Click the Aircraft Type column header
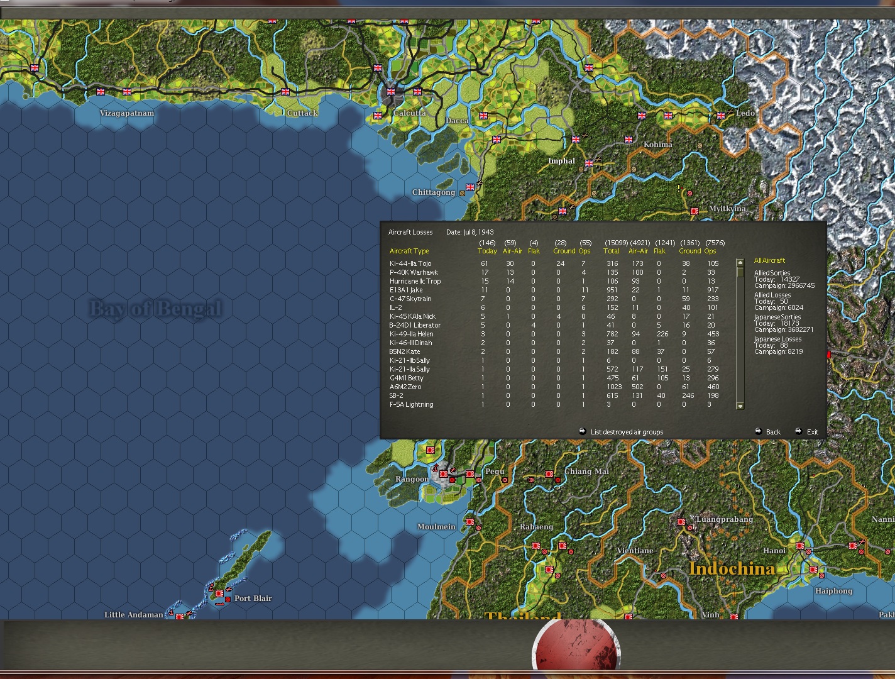 [x=409, y=251]
